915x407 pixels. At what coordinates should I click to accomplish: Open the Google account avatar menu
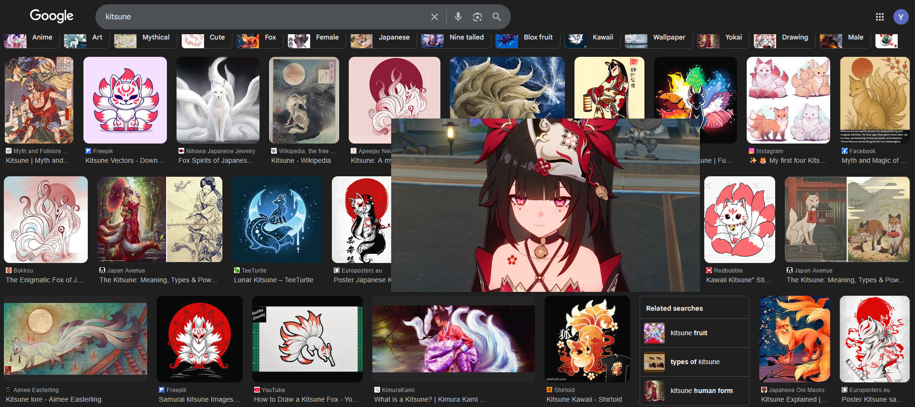coord(901,17)
